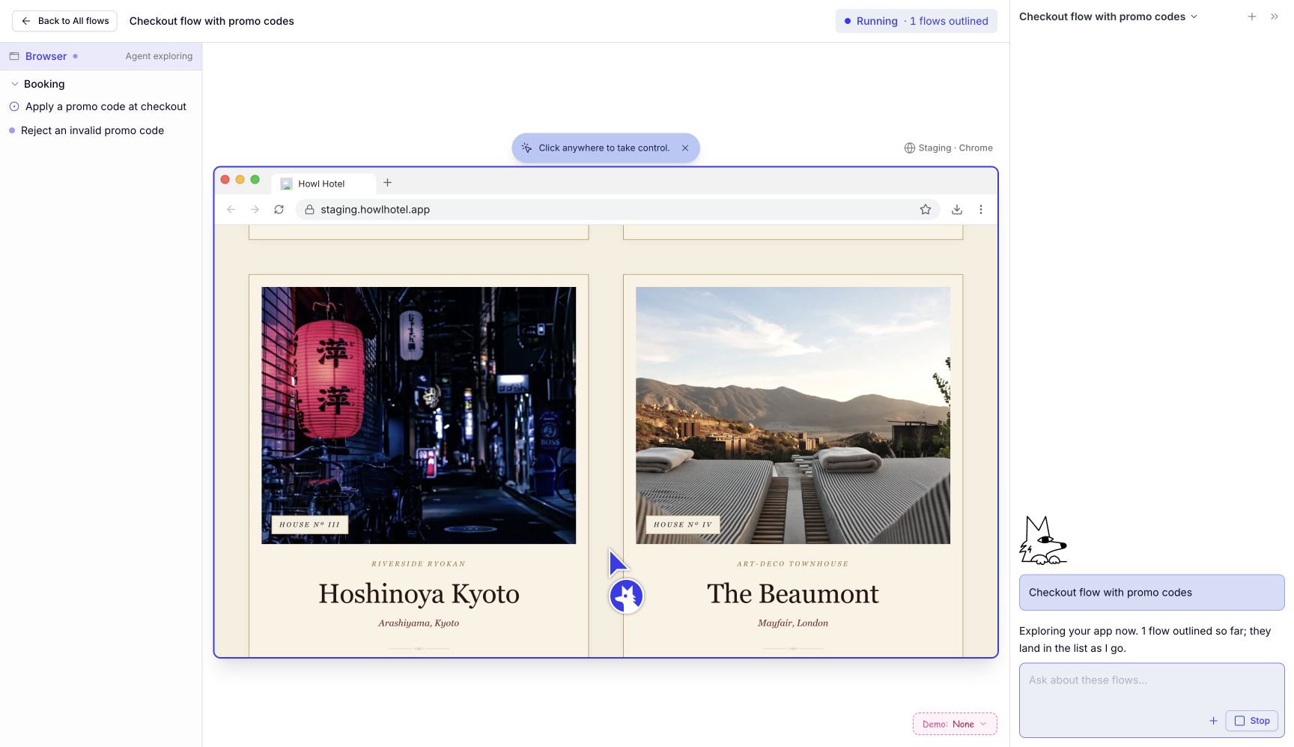1294x747 pixels.
Task: Click the browser back arrow
Action: pos(231,210)
